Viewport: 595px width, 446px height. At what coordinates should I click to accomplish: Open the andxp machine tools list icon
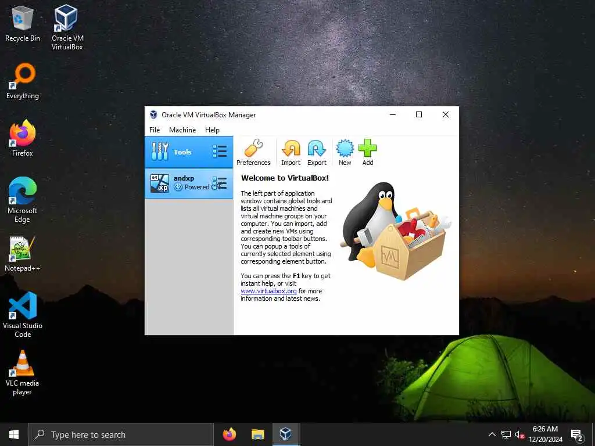click(220, 184)
